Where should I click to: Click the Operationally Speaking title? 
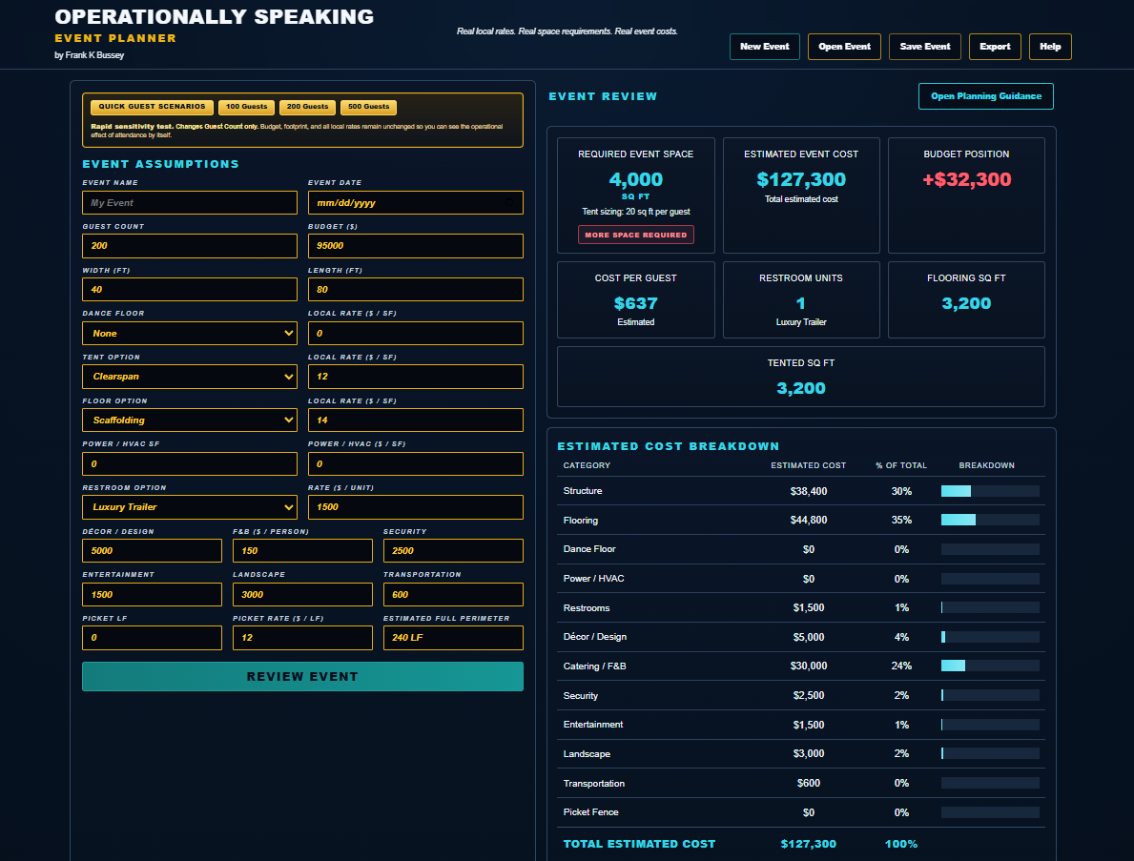click(214, 16)
